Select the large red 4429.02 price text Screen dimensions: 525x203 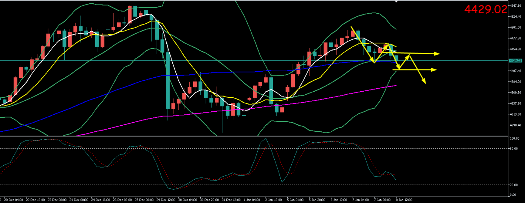[x=485, y=10]
